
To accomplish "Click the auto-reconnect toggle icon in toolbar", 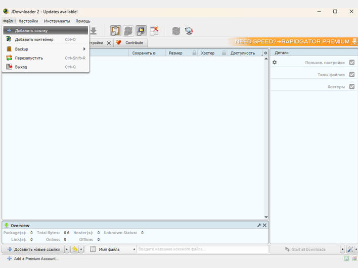I will [x=128, y=31].
